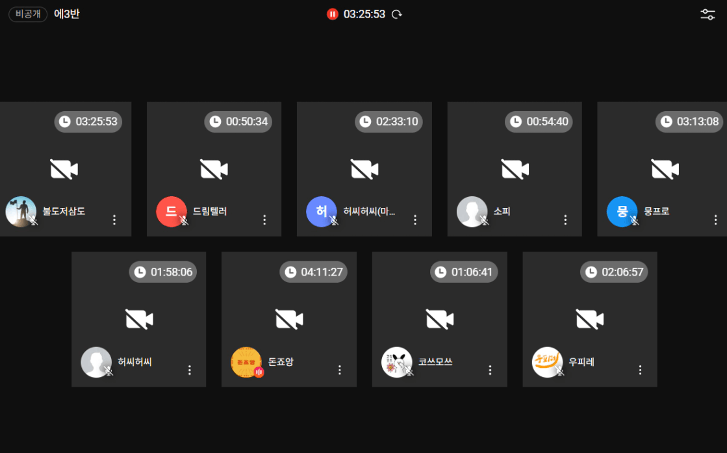Image resolution: width=727 pixels, height=453 pixels.
Task: Open more options for 허씨허씨(마...
Action: click(x=415, y=220)
